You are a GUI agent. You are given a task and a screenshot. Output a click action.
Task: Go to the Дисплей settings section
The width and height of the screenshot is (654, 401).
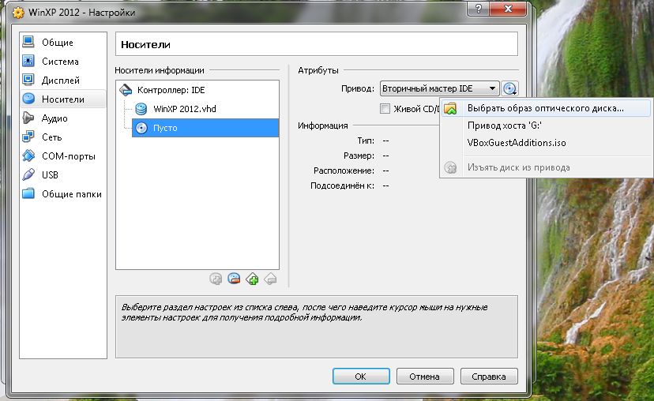60,81
